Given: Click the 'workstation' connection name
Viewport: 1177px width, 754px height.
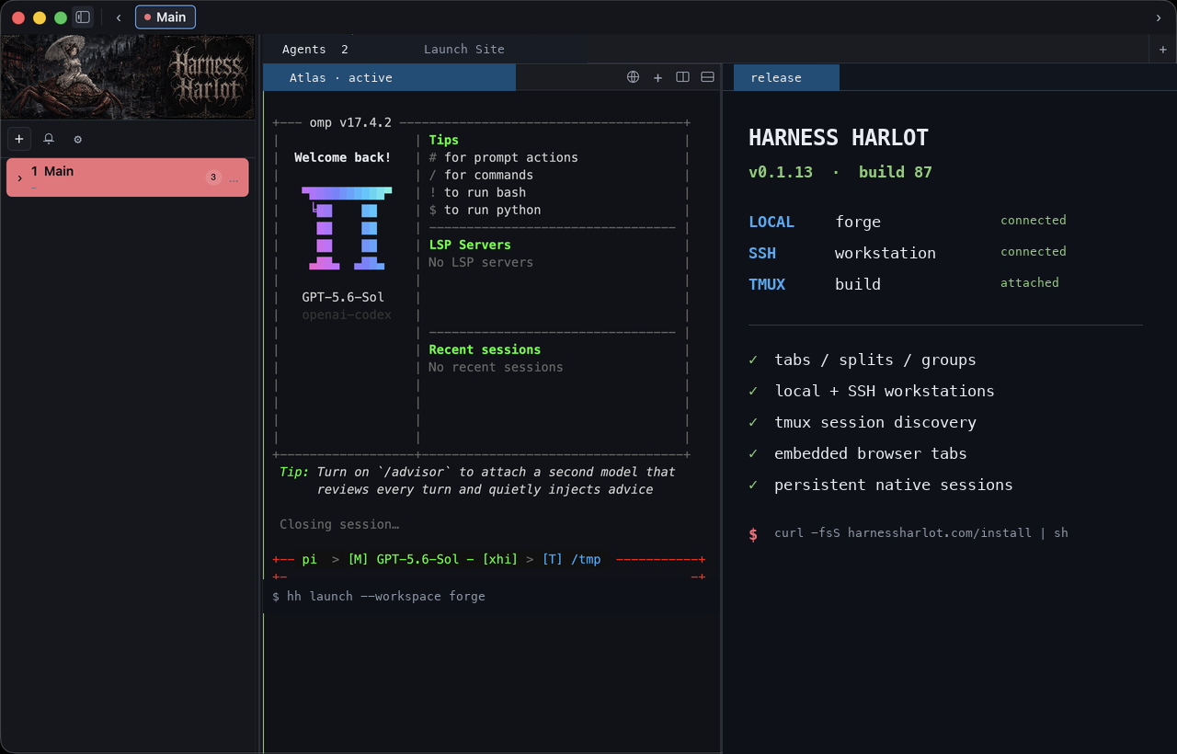Looking at the screenshot, I should [886, 253].
